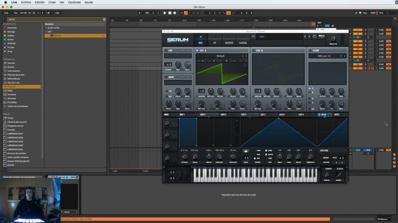Select the ENV 3 tab
Image resolution: width=398 pixels, height=223 pixels.
223,115
